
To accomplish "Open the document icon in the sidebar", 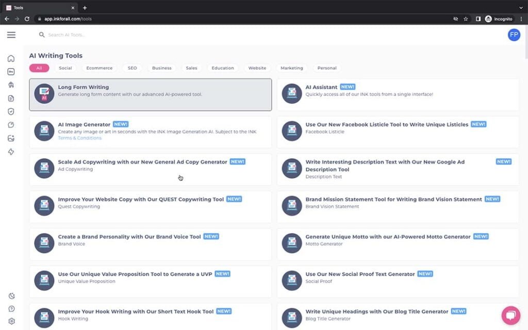I will point(11,98).
